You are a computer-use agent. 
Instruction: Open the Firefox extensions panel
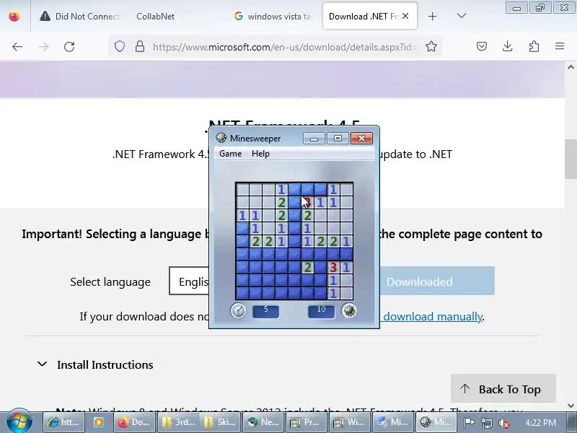534,47
